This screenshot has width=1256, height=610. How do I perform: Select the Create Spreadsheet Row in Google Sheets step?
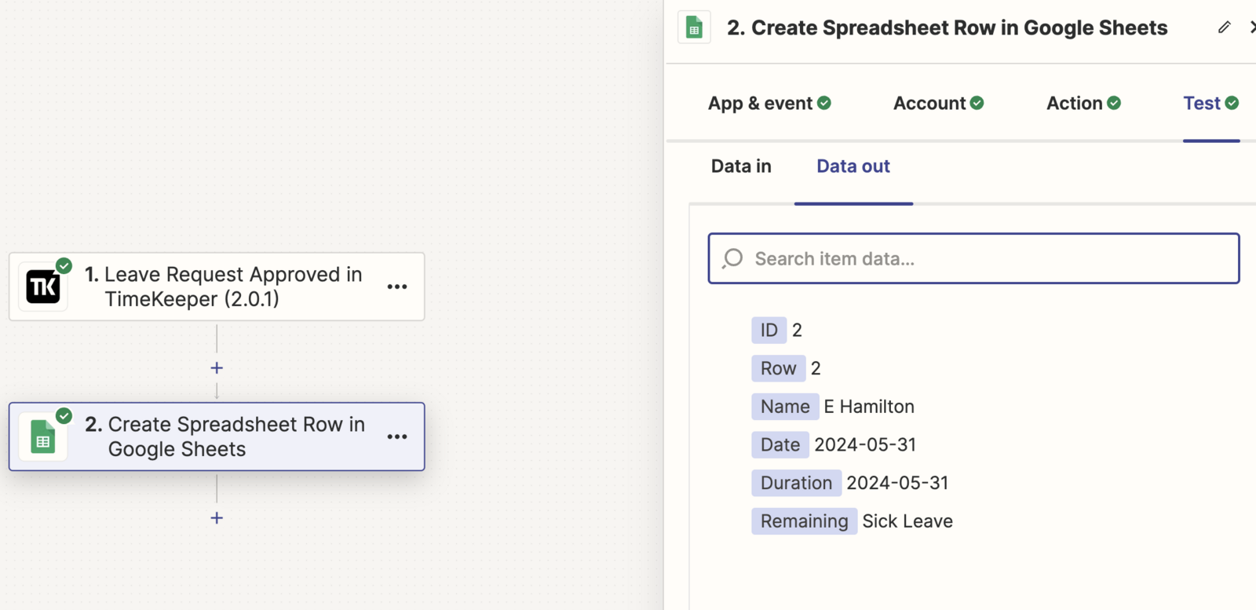tap(217, 436)
